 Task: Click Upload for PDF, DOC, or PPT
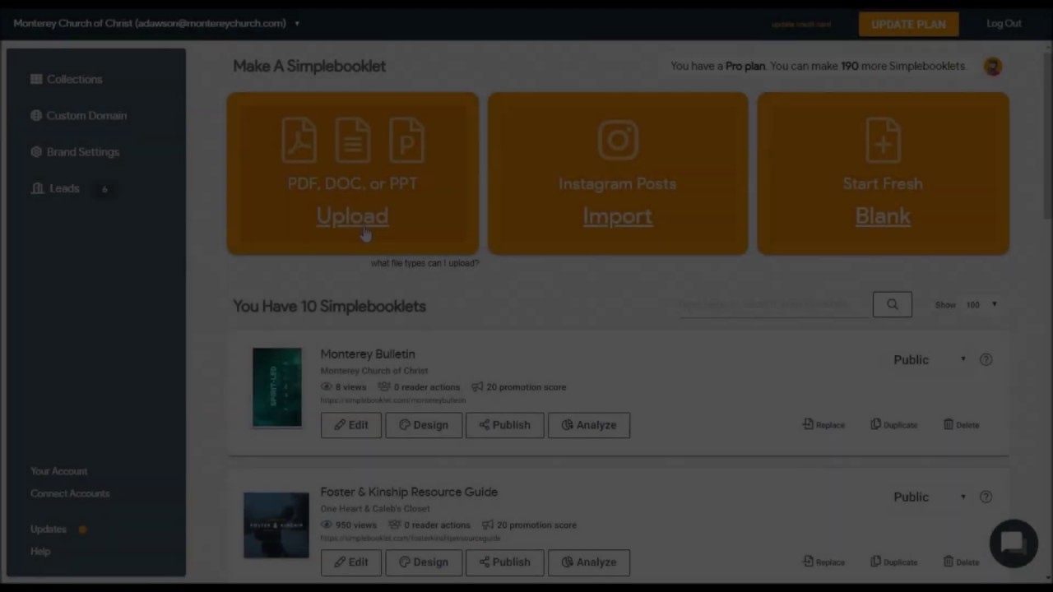pyautogui.click(x=352, y=215)
